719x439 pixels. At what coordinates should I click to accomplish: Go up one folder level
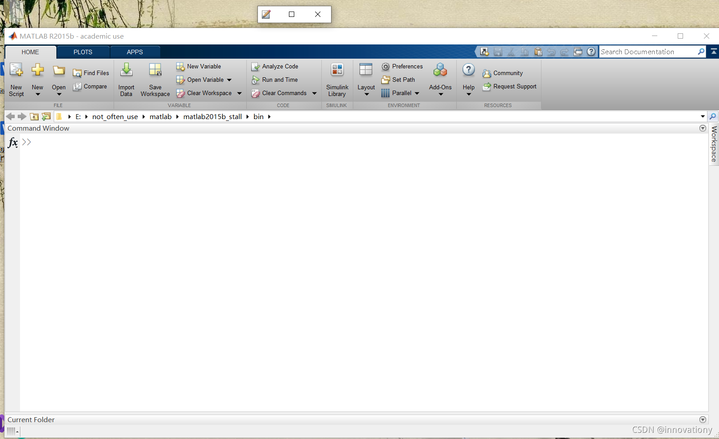coord(34,116)
